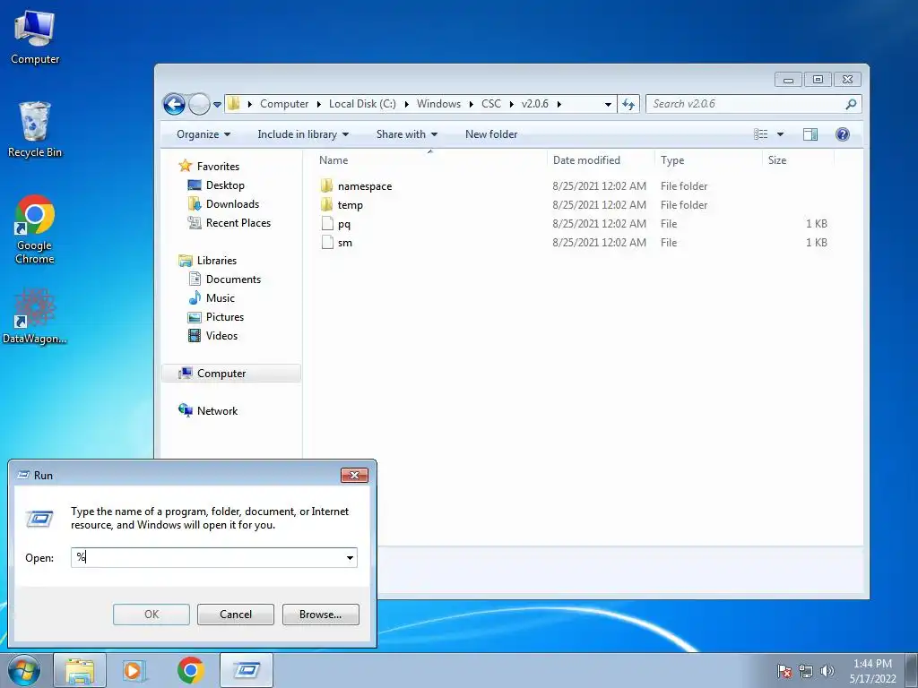Select v2.0.6 breadcrumb segment

[534, 104]
